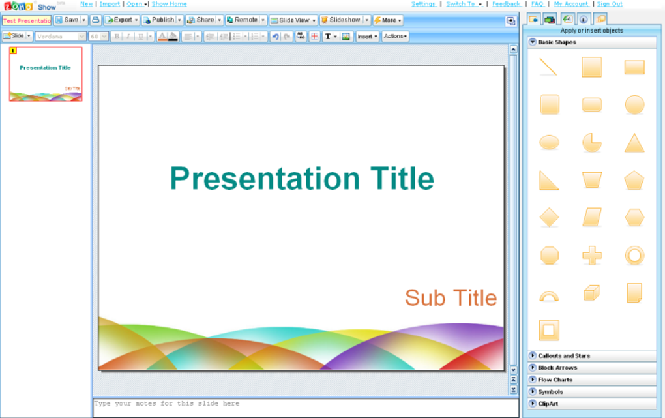Viewport: 665px width, 418px height.
Task: Click the undo arrow
Action: click(275, 37)
